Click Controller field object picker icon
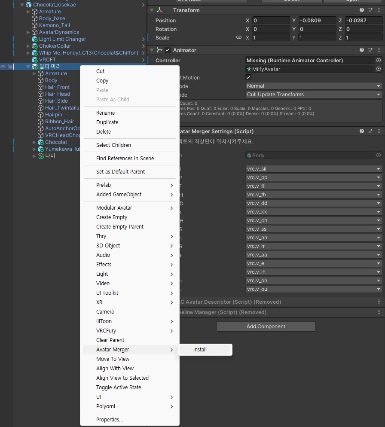This screenshot has height=427, width=385. pyautogui.click(x=379, y=60)
